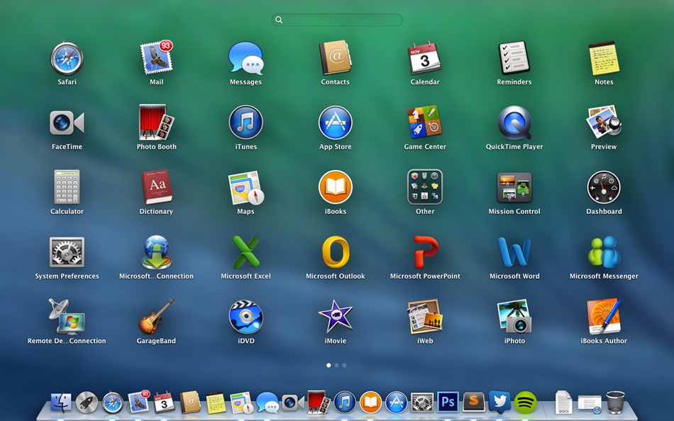The image size is (674, 421).
Task: Open Mail from the Dock
Action: (x=138, y=402)
